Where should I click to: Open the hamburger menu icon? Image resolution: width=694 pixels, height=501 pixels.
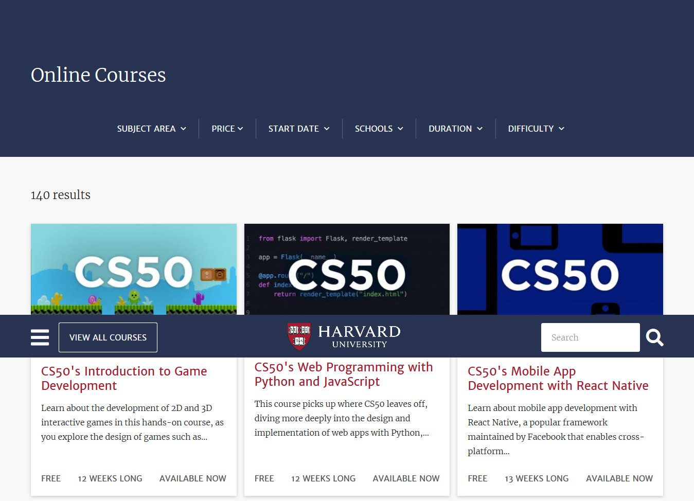pyautogui.click(x=40, y=337)
